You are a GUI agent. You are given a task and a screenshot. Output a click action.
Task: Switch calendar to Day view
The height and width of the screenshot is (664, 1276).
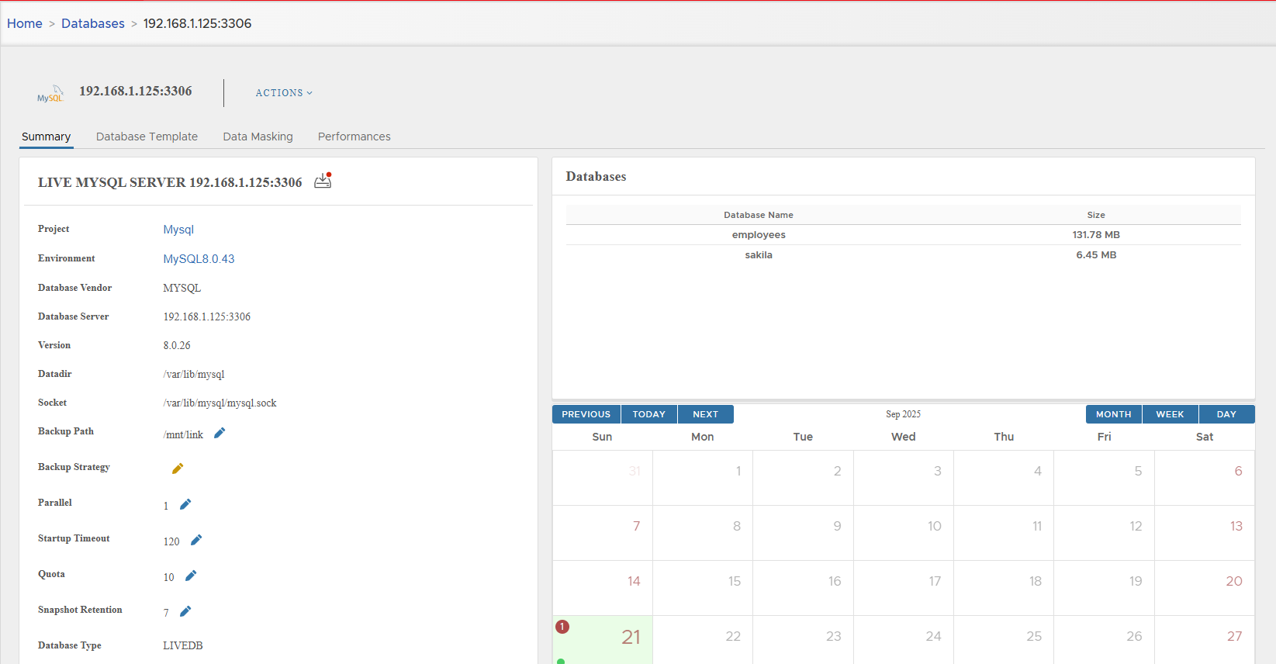[1226, 414]
